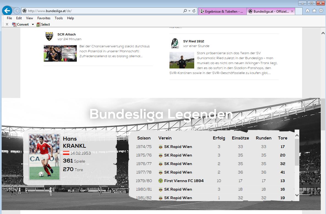Click the SCR Altach headline link
The width and height of the screenshot is (326, 214).
pyautogui.click(x=67, y=35)
